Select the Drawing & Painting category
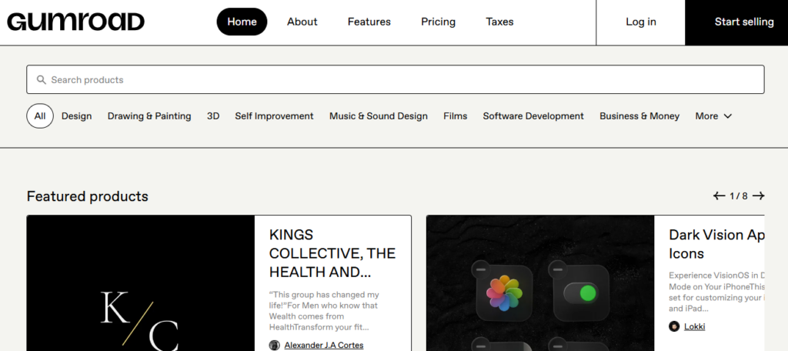 (x=149, y=116)
